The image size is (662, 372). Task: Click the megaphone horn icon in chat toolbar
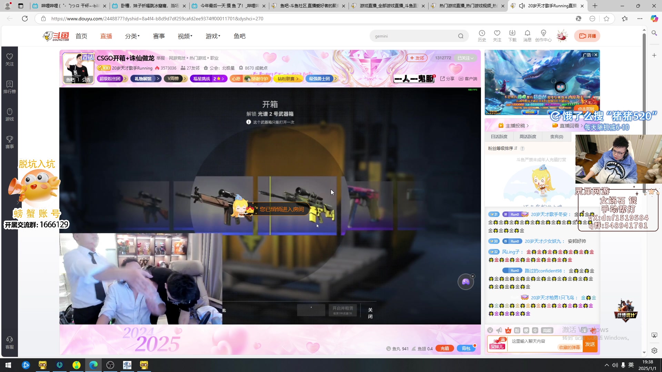pyautogui.click(x=499, y=330)
